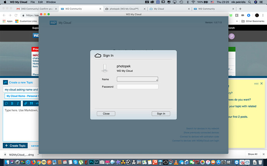Screen dimensions: 267x166
Task: Click Bluetooth icon in menu bar
Action: click(x=188, y=2)
